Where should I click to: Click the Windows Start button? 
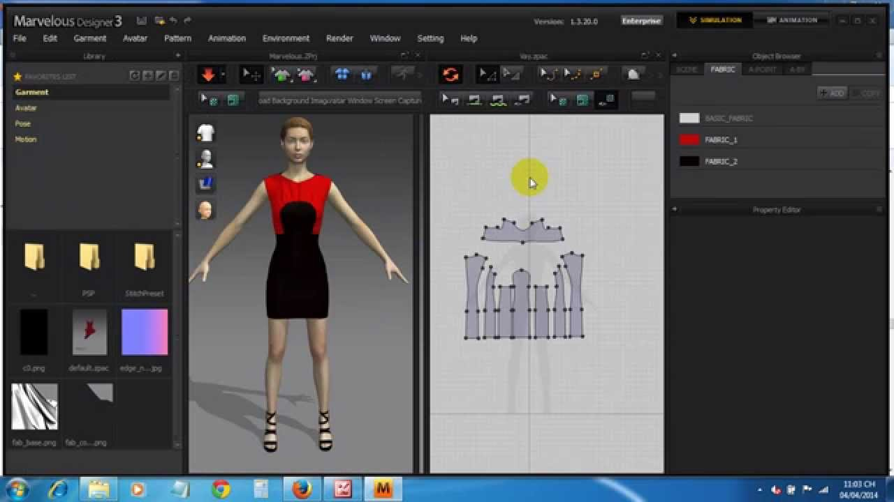[x=16, y=489]
